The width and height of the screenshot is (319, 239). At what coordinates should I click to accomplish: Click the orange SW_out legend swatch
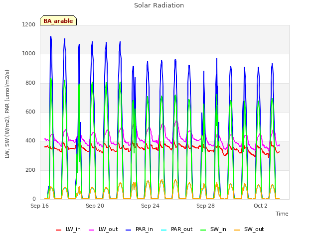point(237,230)
